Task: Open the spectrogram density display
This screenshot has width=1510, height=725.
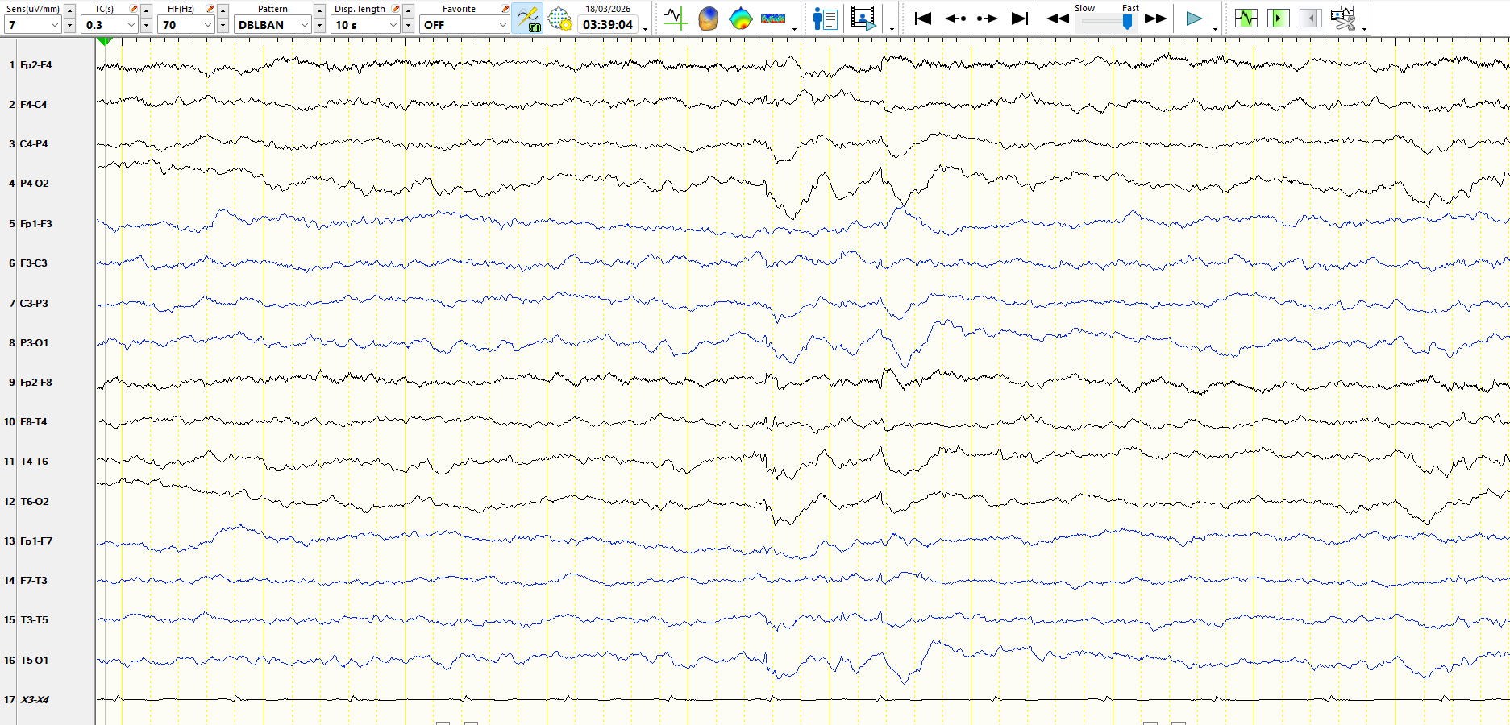Action: [x=772, y=19]
